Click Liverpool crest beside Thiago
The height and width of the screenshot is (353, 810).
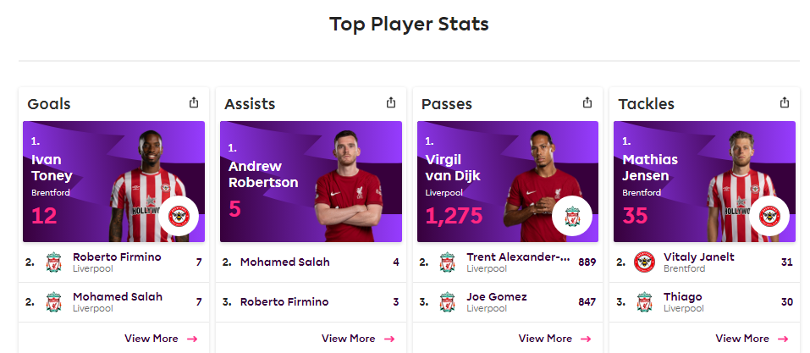coord(644,302)
